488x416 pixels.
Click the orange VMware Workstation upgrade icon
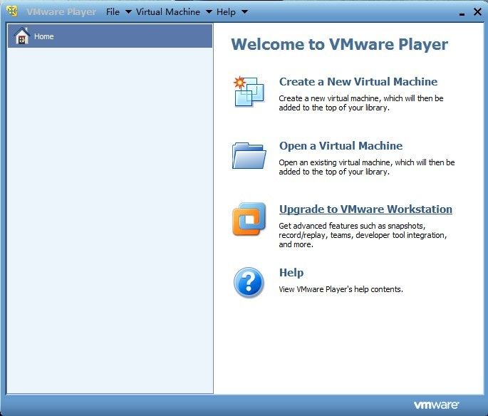click(x=249, y=219)
